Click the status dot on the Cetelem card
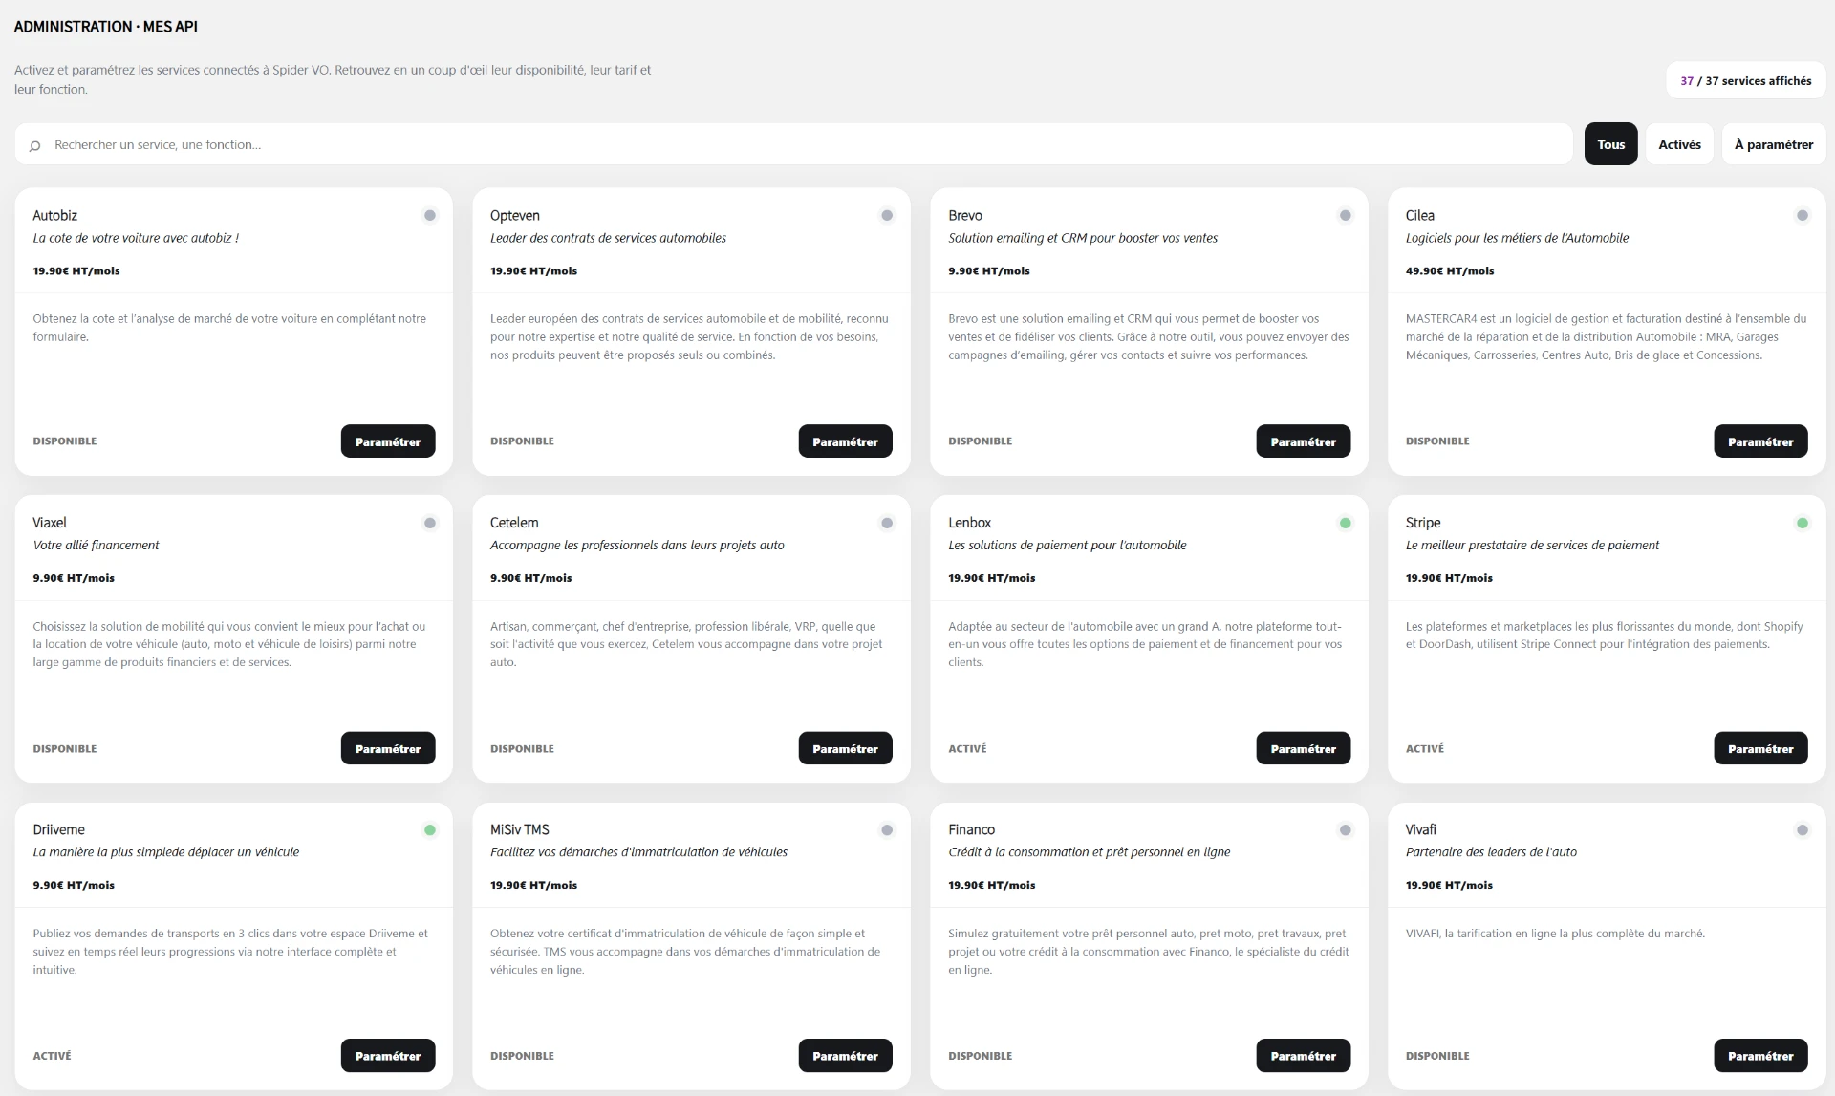 pyautogui.click(x=887, y=523)
